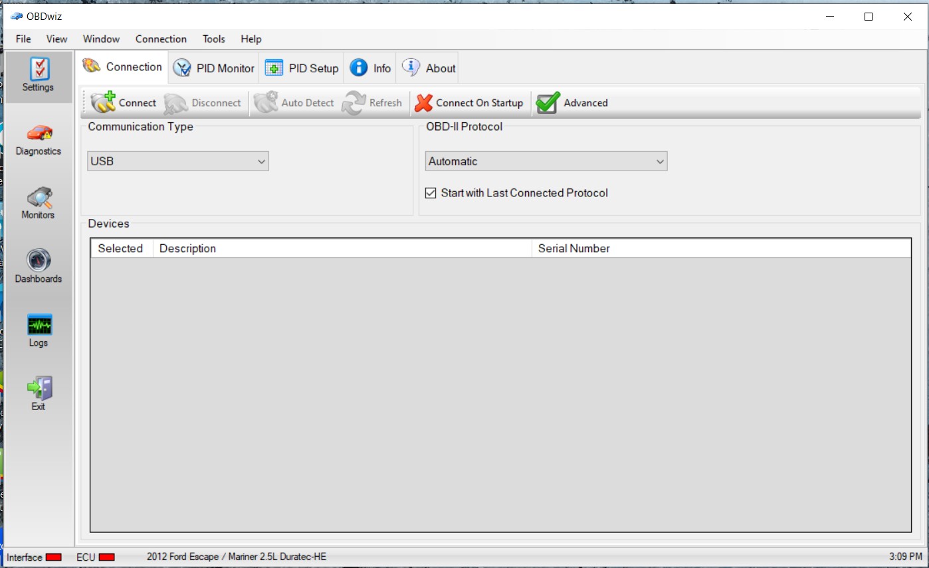Click the Description column header
This screenshot has width=929, height=568.
(x=342, y=249)
